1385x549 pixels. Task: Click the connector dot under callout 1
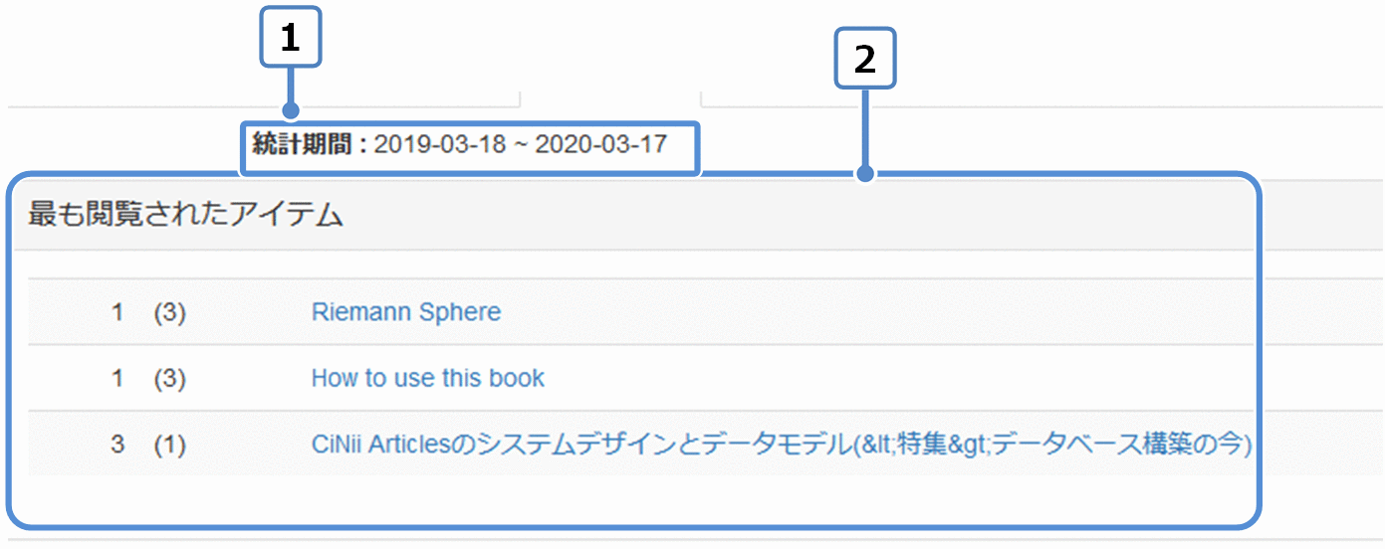[291, 109]
